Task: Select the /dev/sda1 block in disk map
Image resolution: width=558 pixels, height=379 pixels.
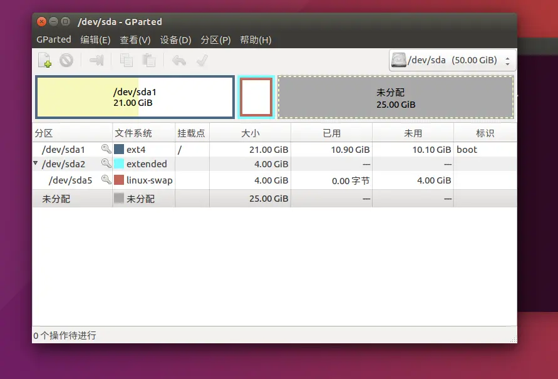Action: pyautogui.click(x=135, y=97)
